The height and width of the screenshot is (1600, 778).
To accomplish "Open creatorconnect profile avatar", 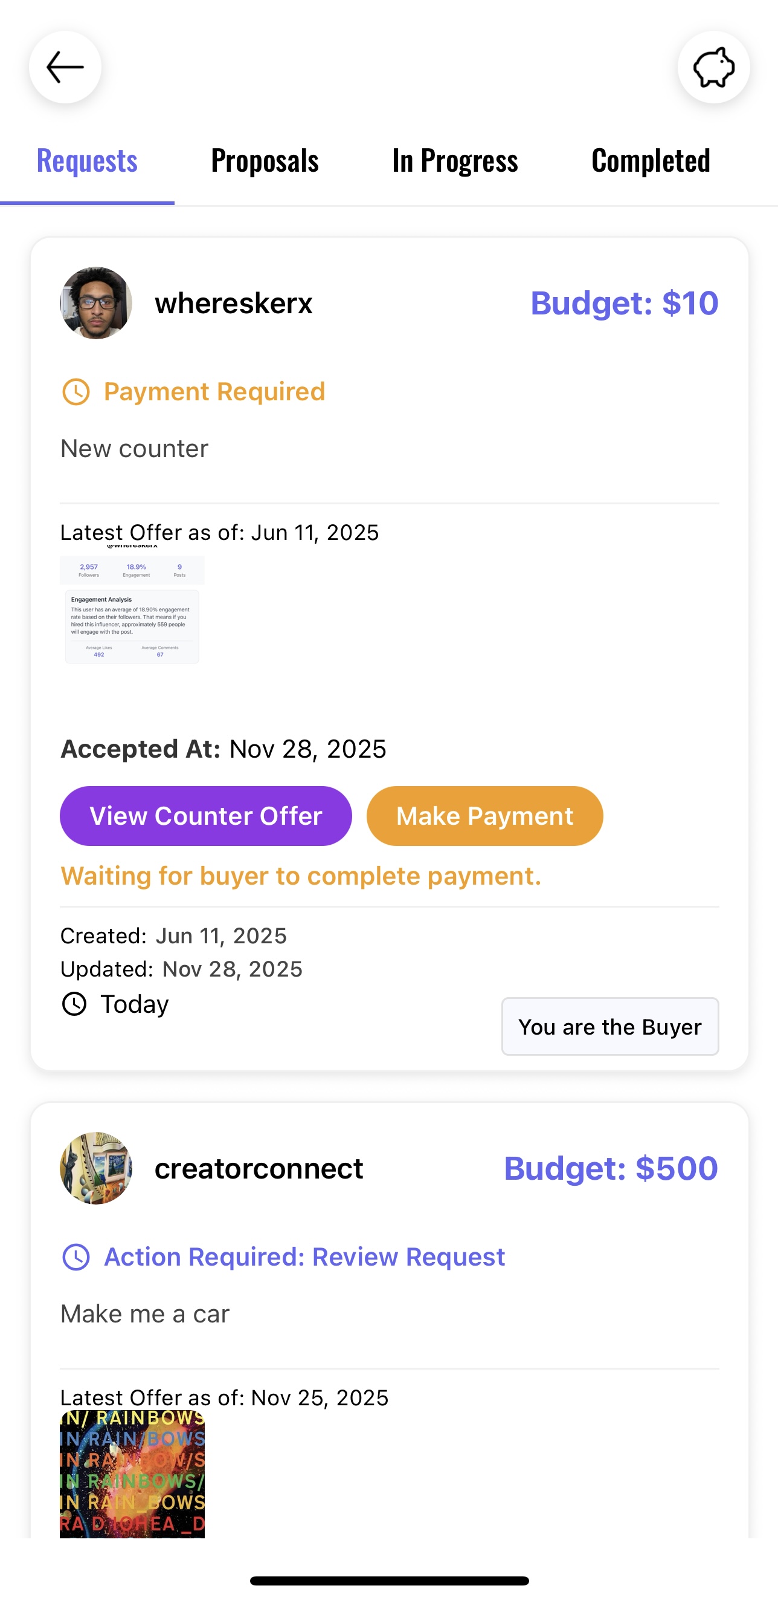I will click(x=96, y=1168).
